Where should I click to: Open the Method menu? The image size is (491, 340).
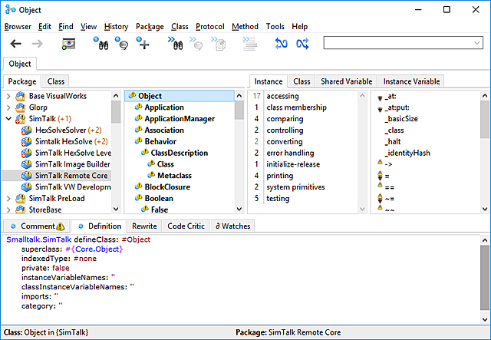(245, 27)
